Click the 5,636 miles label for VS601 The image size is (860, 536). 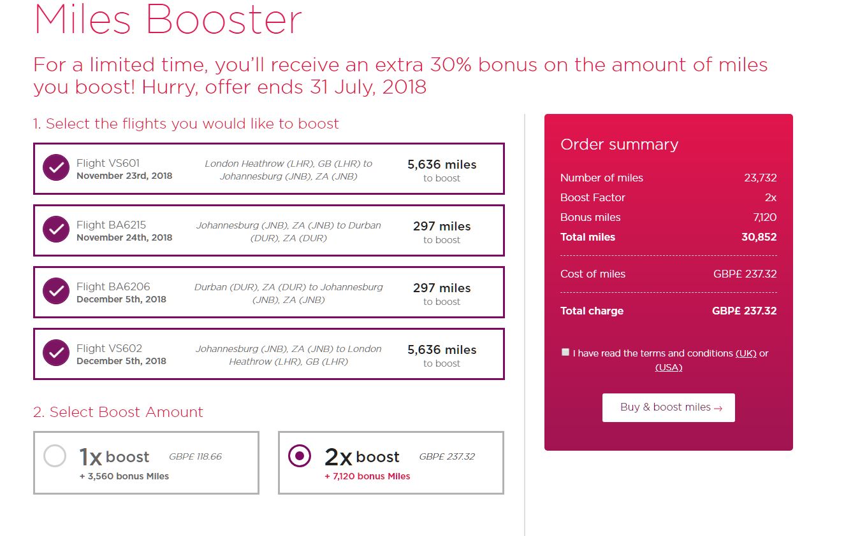(x=442, y=164)
